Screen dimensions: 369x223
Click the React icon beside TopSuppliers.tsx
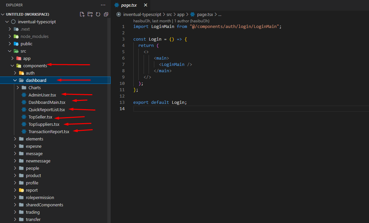[x=24, y=124]
